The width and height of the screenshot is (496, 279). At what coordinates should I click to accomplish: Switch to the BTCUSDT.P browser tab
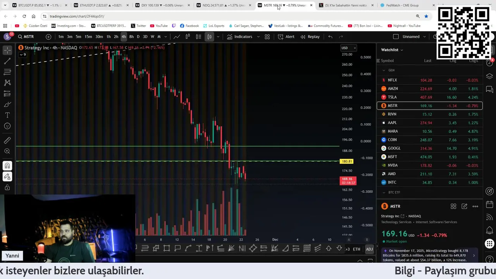39,5
